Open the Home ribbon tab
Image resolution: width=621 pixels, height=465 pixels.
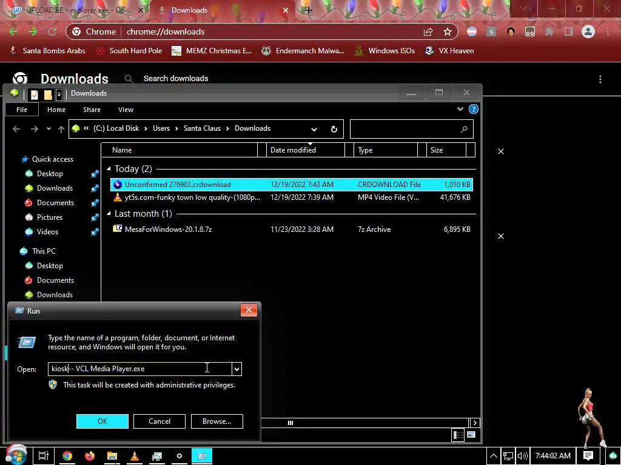(x=56, y=110)
